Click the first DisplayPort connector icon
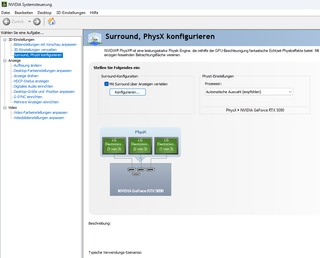320x258 pixels. point(132,169)
